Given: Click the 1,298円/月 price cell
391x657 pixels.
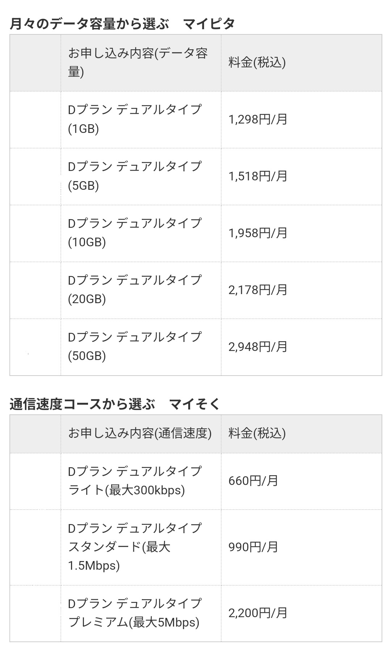Looking at the screenshot, I should click(x=258, y=119).
